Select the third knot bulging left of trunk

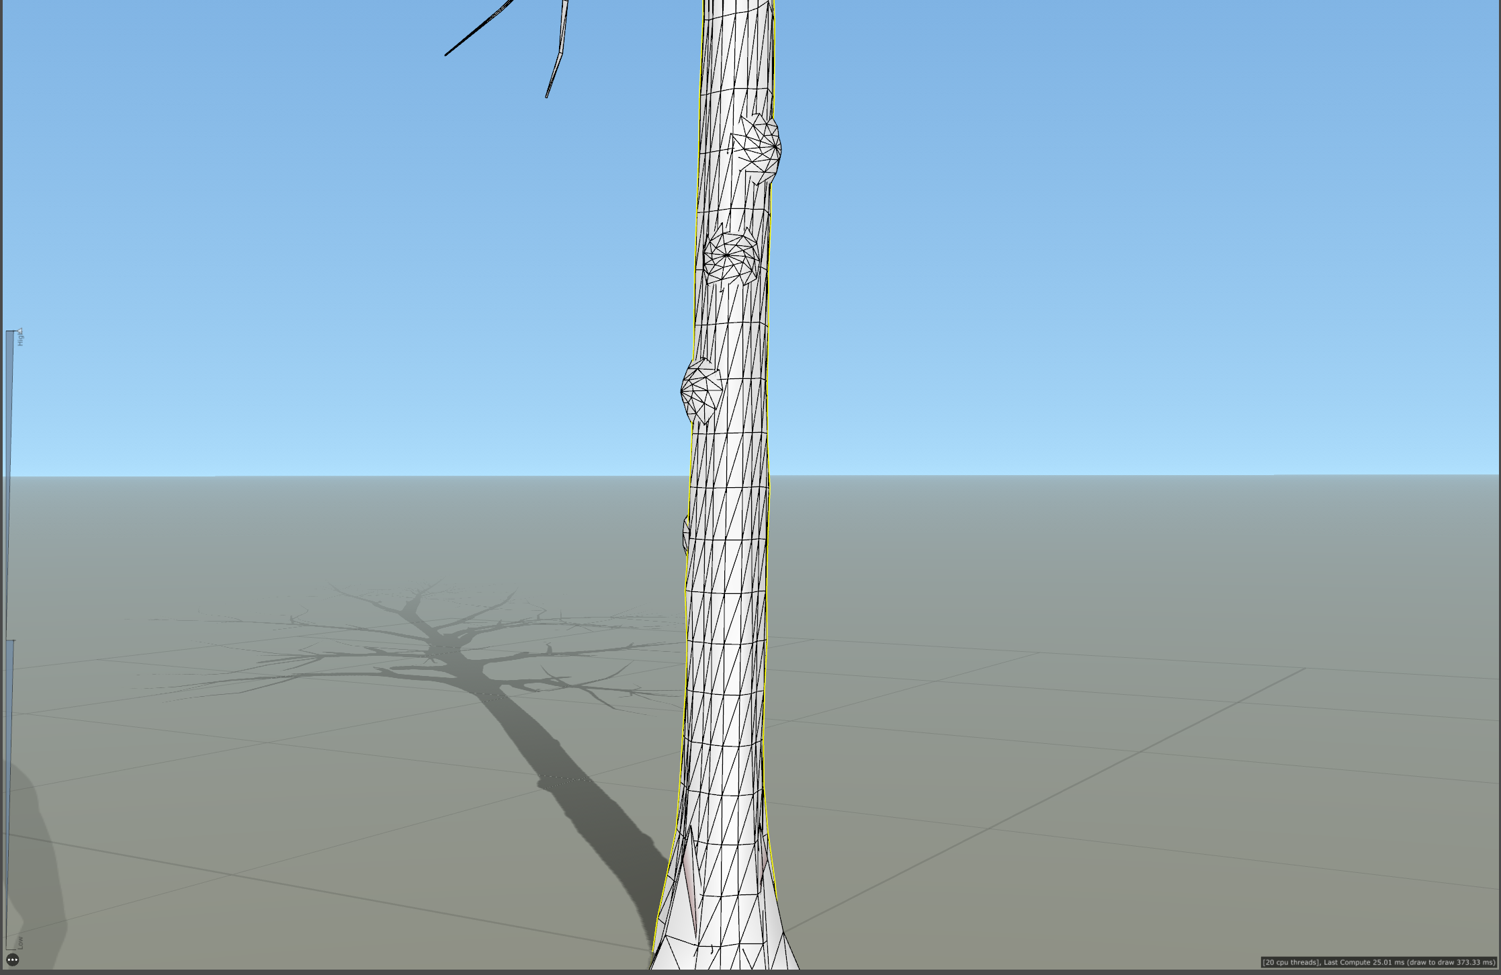(x=701, y=391)
